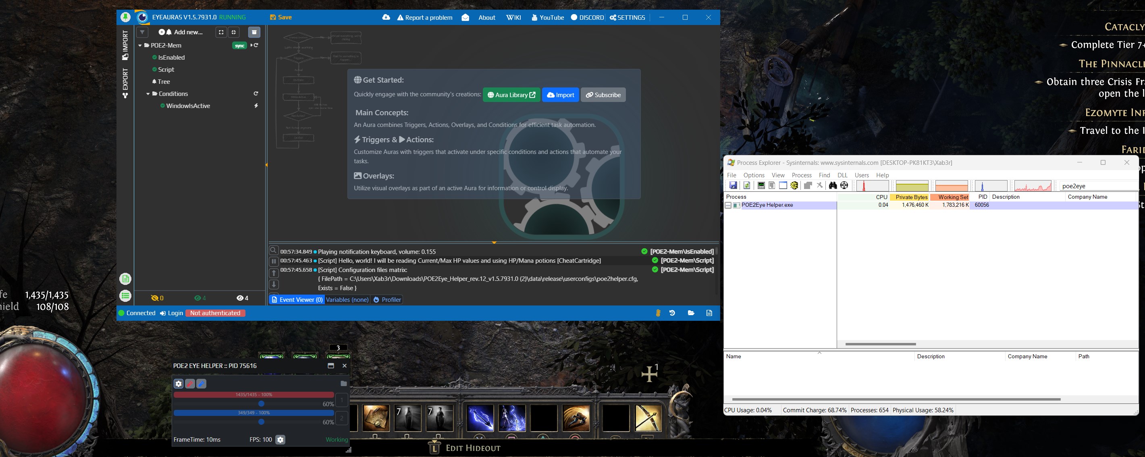Collapse the Conditions folder arrow
Viewport: 1145px width, 457px height.
148,94
